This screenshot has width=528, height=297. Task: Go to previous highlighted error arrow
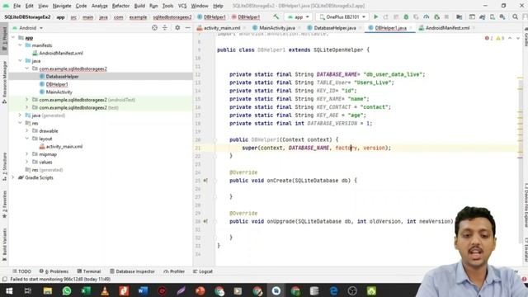coord(510,39)
